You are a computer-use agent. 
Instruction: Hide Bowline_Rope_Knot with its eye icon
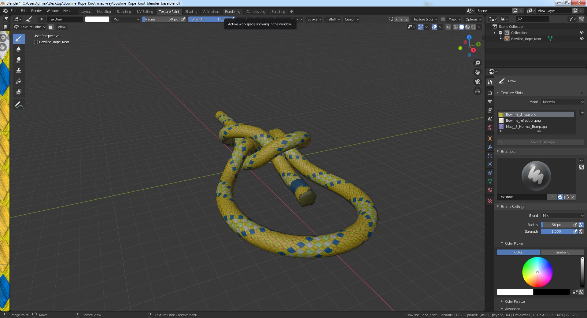coord(581,39)
